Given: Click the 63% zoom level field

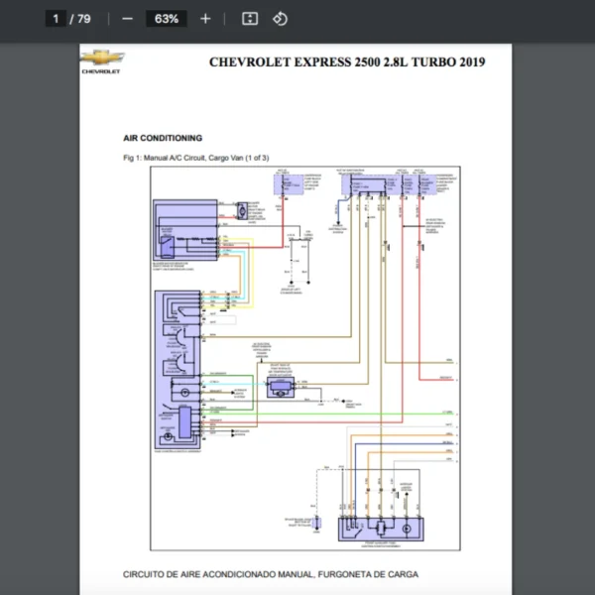Looking at the screenshot, I should point(166,19).
